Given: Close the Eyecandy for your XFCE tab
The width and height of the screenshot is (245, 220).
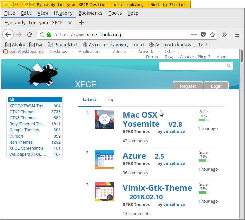Looking at the screenshot, I should pos(70,23).
